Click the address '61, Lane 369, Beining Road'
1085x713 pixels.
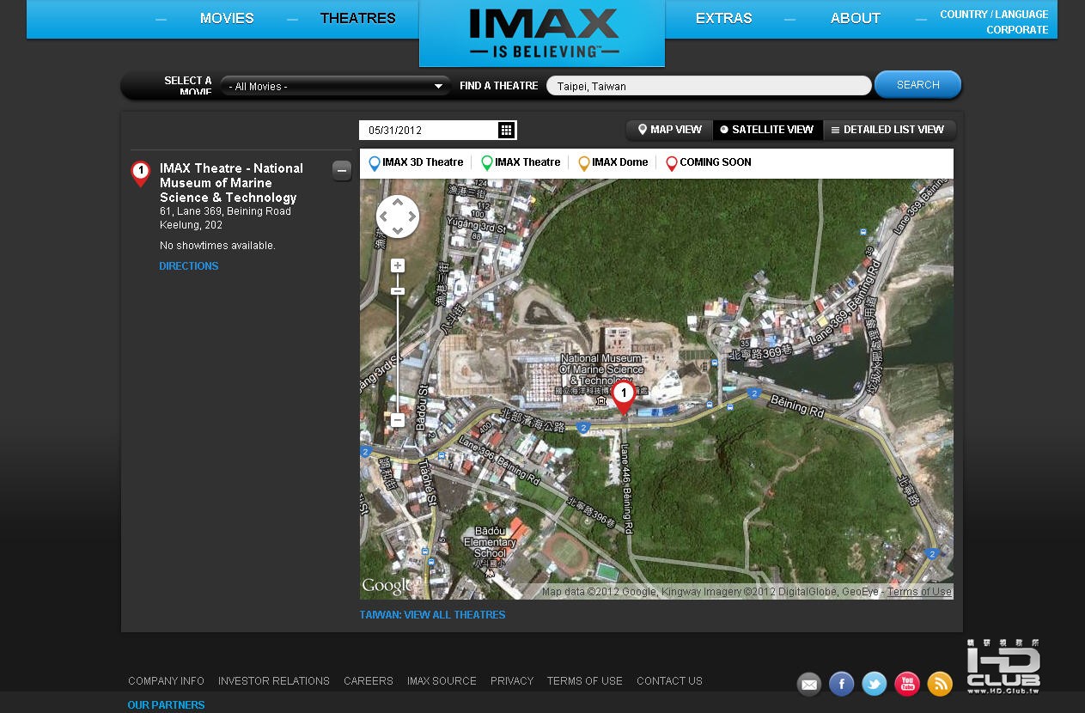click(x=225, y=211)
